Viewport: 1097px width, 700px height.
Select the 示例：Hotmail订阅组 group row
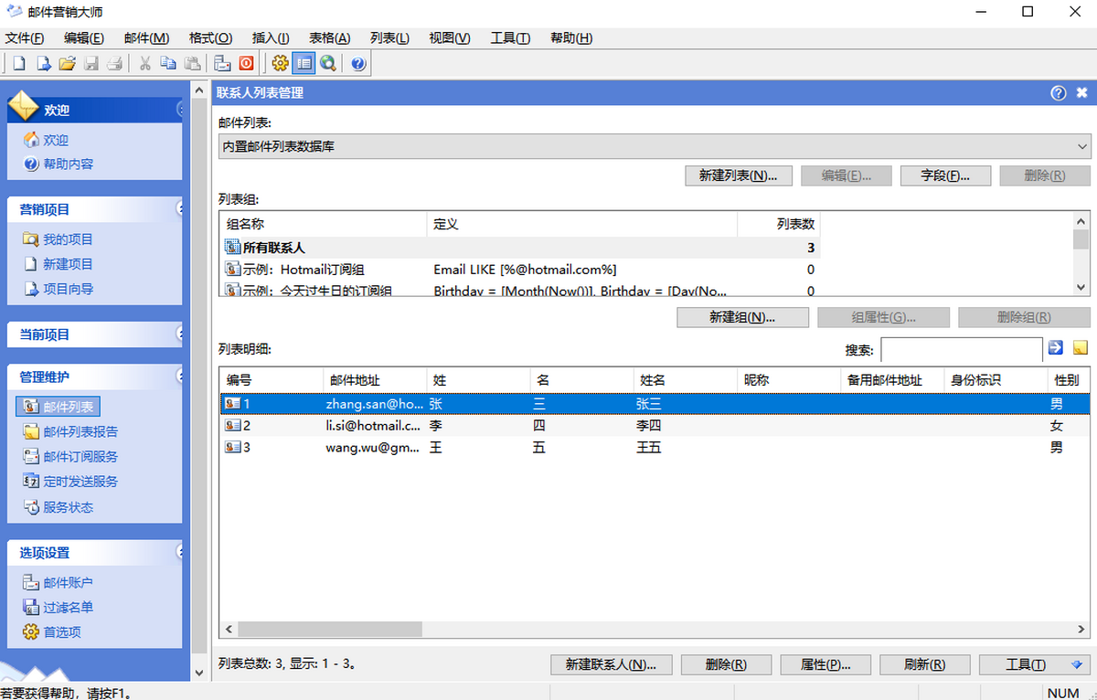point(519,270)
